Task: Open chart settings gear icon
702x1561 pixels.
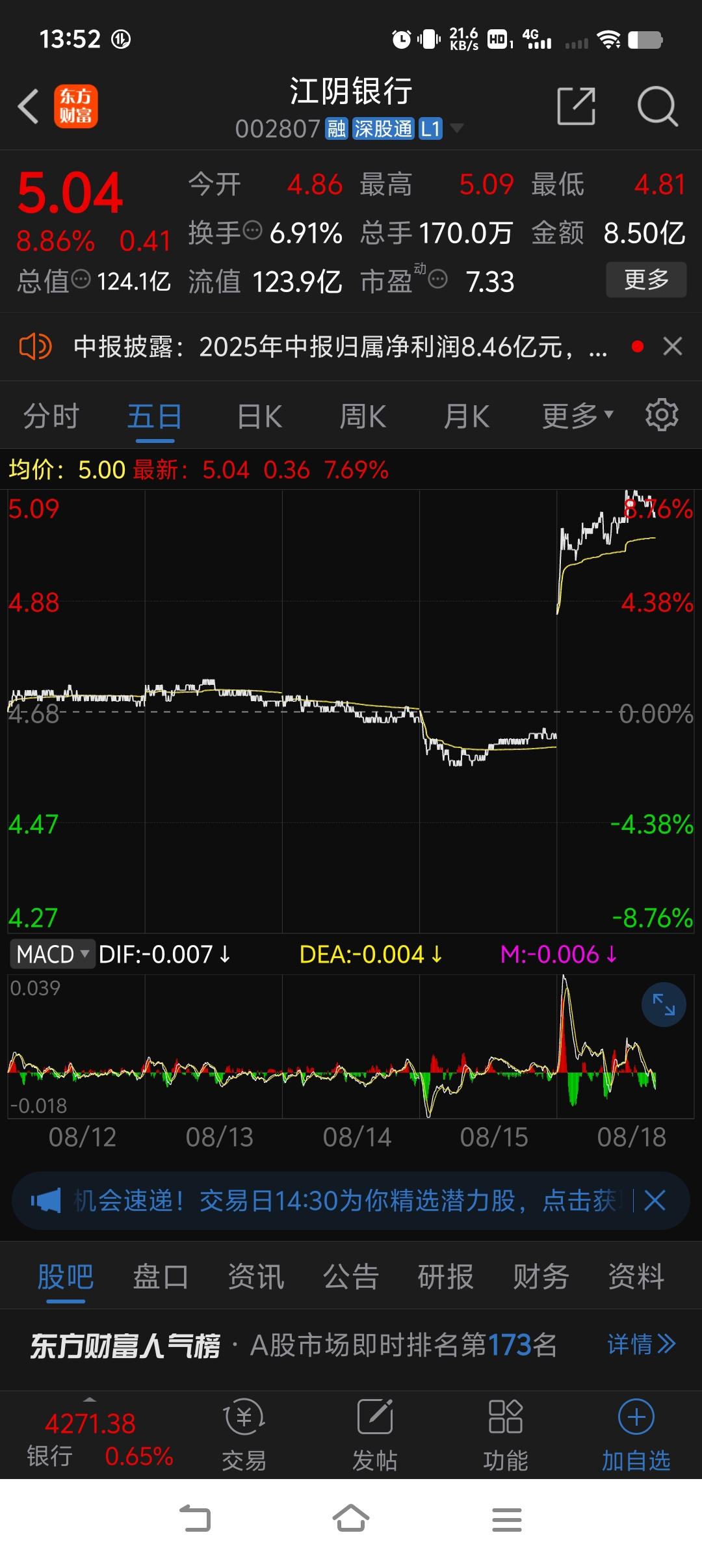Action: 662,415
